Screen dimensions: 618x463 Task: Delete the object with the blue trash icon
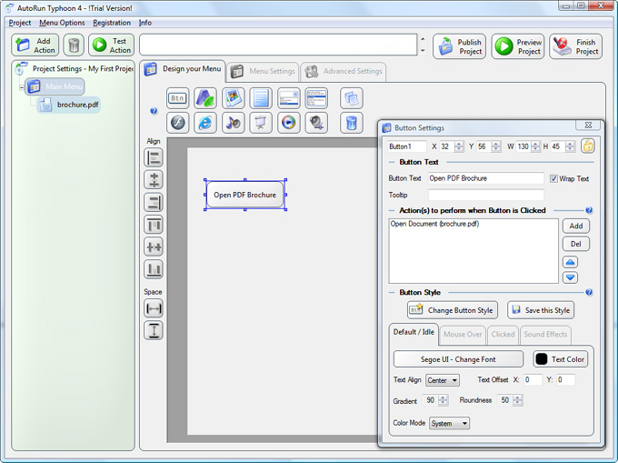[x=351, y=123]
